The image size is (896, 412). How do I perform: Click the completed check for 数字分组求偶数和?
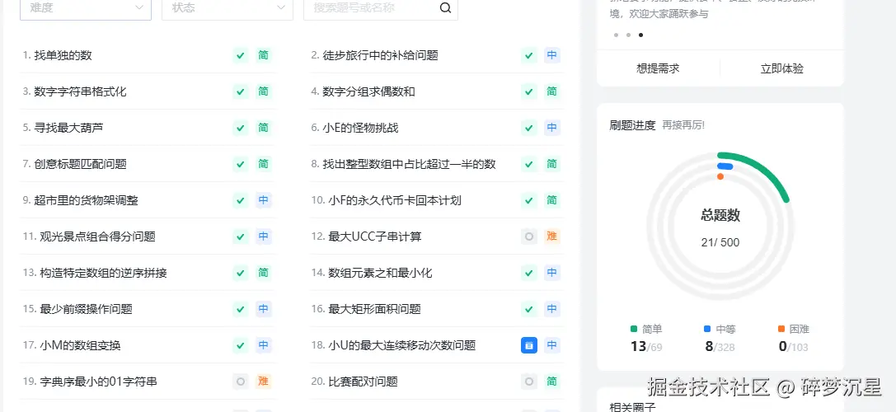pos(529,91)
